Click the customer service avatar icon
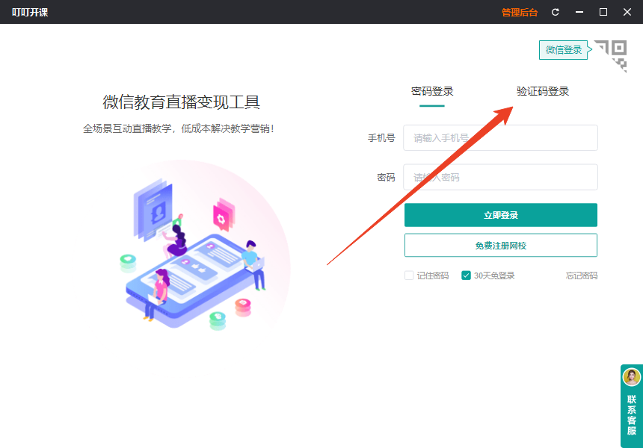Viewport: 643px width, 448px height. (630, 379)
